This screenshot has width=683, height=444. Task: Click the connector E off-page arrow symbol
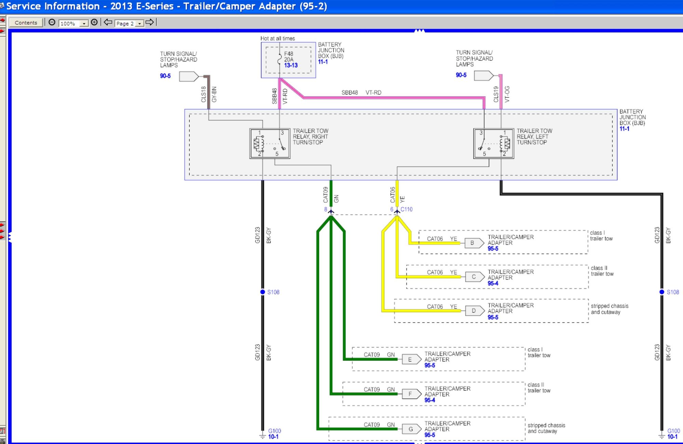pos(412,359)
